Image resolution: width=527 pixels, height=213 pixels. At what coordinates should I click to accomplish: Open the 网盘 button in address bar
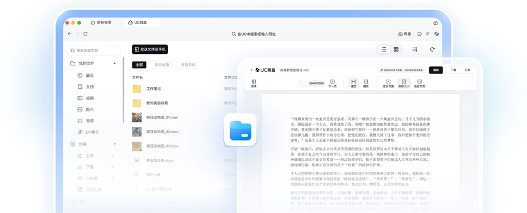coord(405,34)
